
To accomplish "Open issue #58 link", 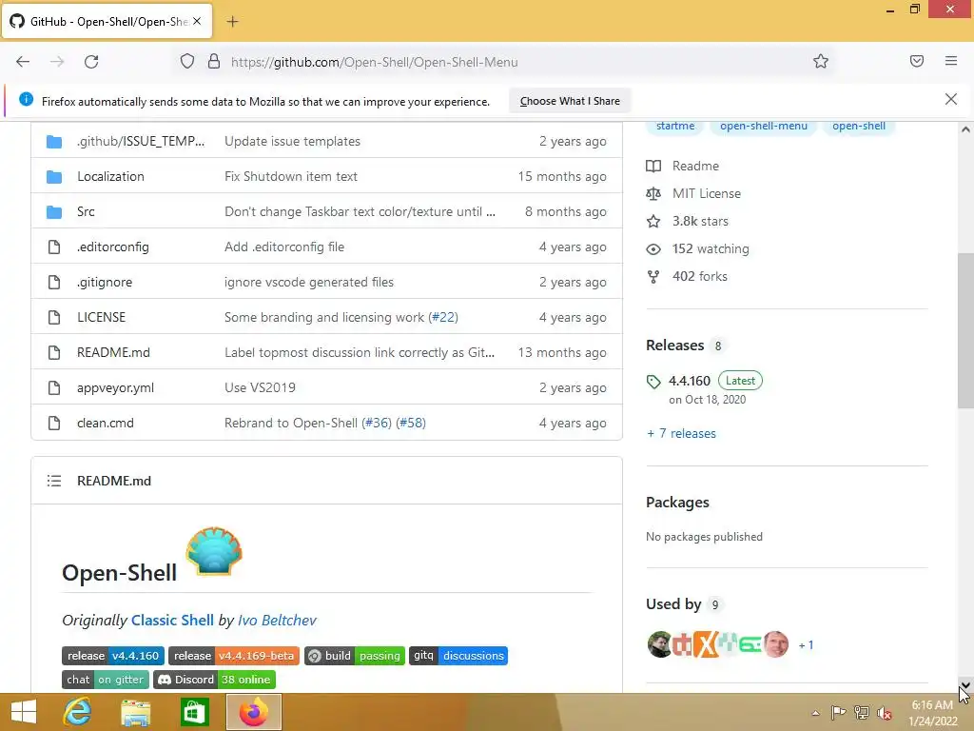I will pyautogui.click(x=411, y=424).
